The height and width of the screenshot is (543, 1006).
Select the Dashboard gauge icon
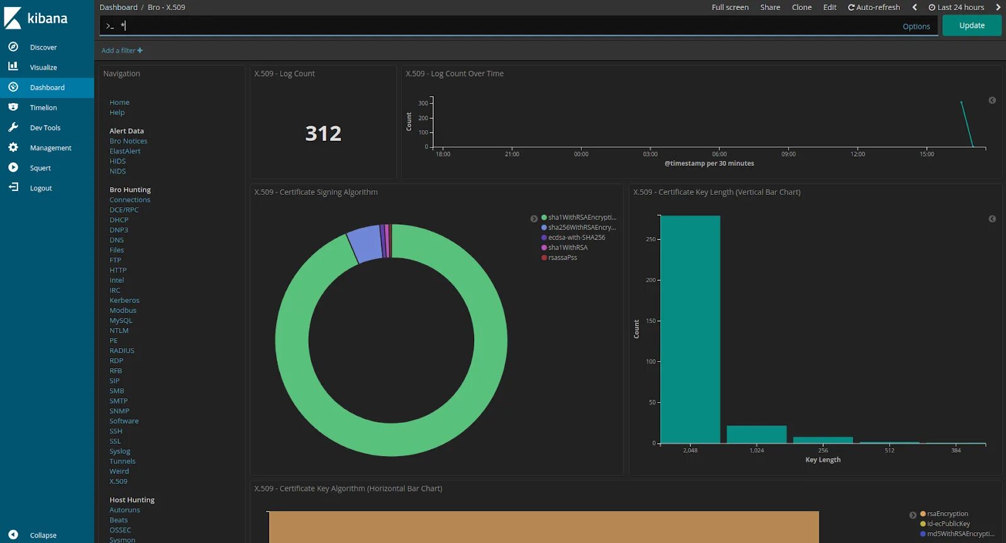[x=13, y=87]
